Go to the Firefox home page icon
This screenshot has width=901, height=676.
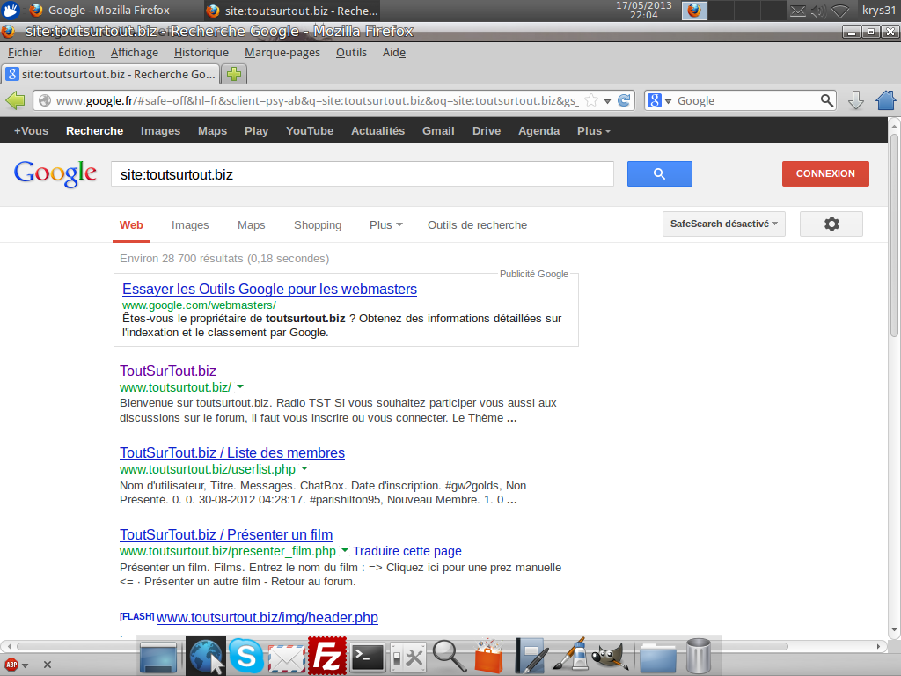(x=886, y=100)
